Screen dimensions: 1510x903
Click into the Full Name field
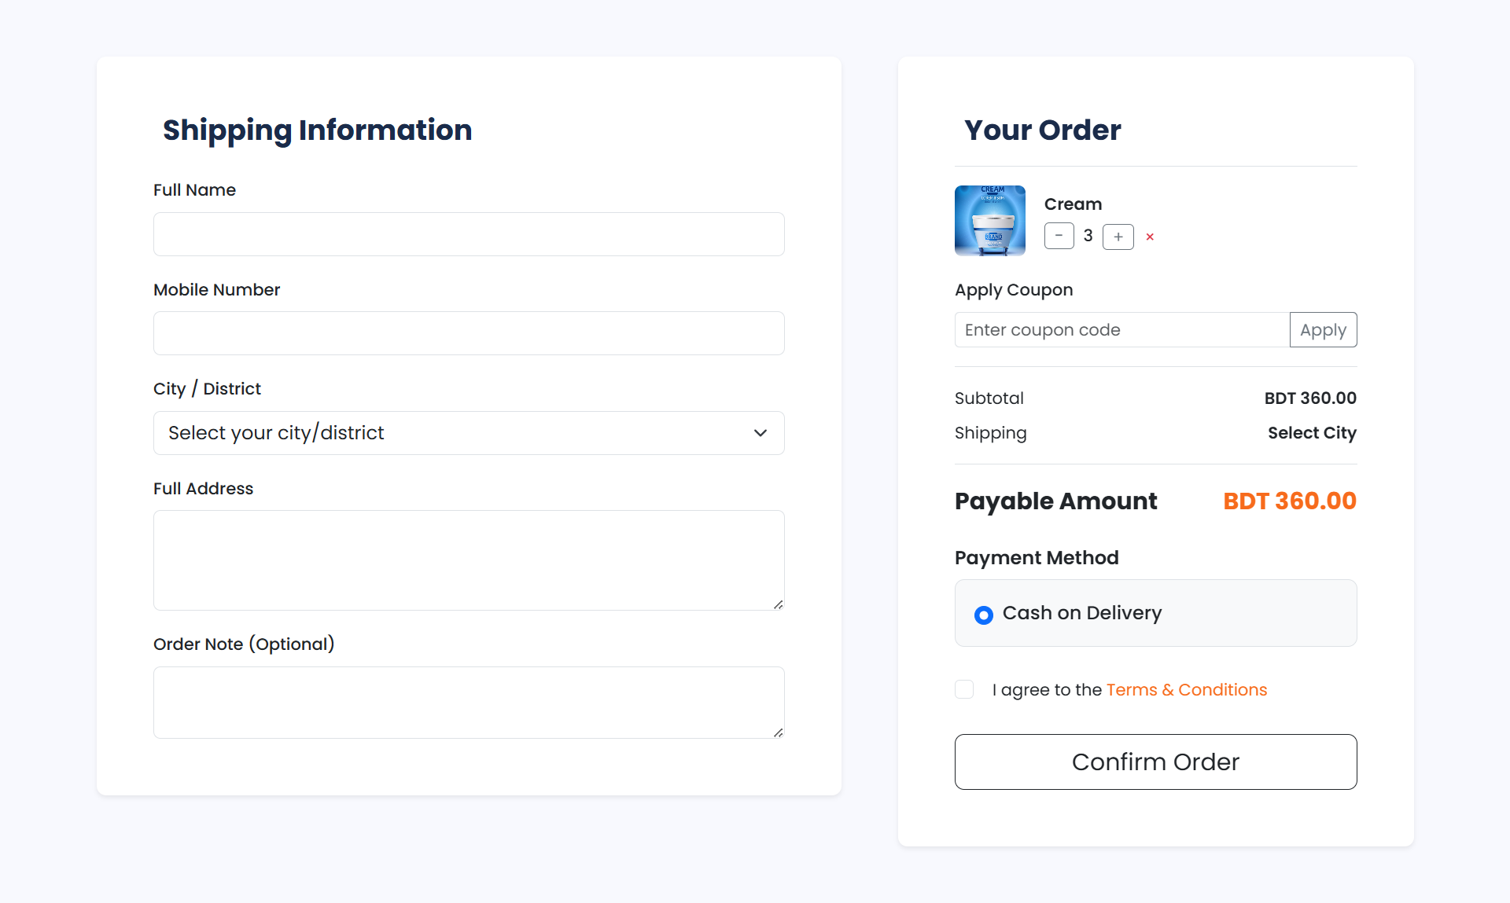[468, 233]
